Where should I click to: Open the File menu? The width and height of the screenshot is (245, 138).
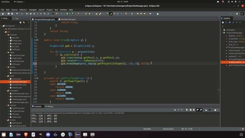(3, 10)
